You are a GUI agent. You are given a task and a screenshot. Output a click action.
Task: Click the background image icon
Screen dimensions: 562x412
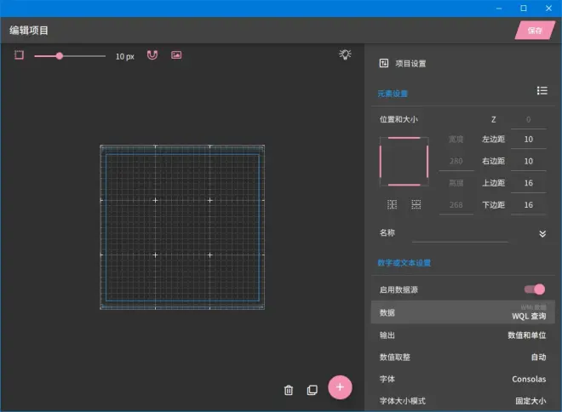point(176,55)
